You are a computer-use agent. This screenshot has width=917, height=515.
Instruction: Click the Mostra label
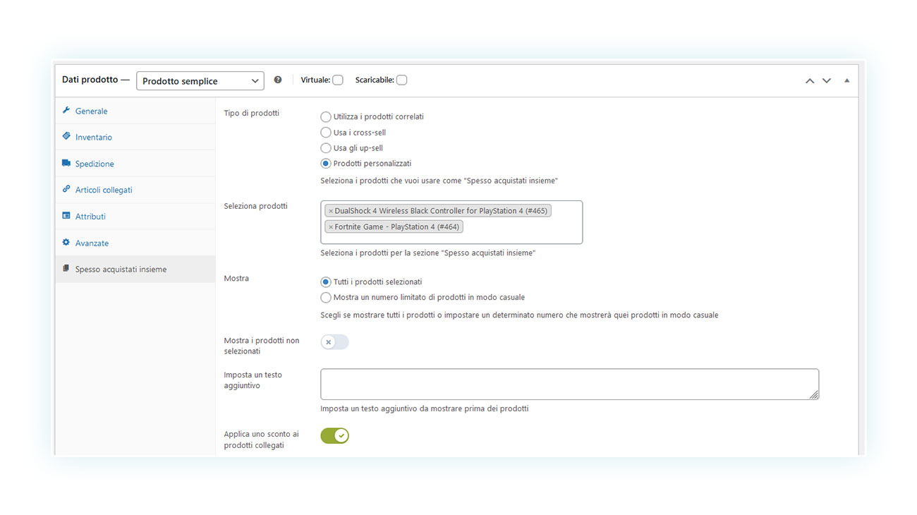236,278
